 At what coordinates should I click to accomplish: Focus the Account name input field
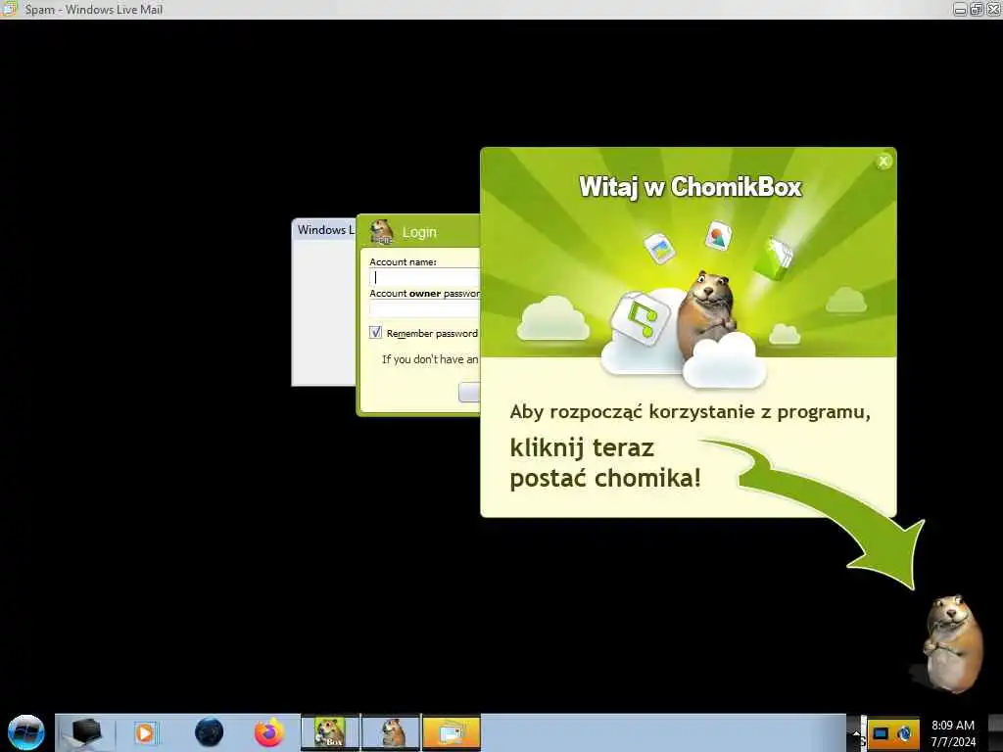click(424, 277)
